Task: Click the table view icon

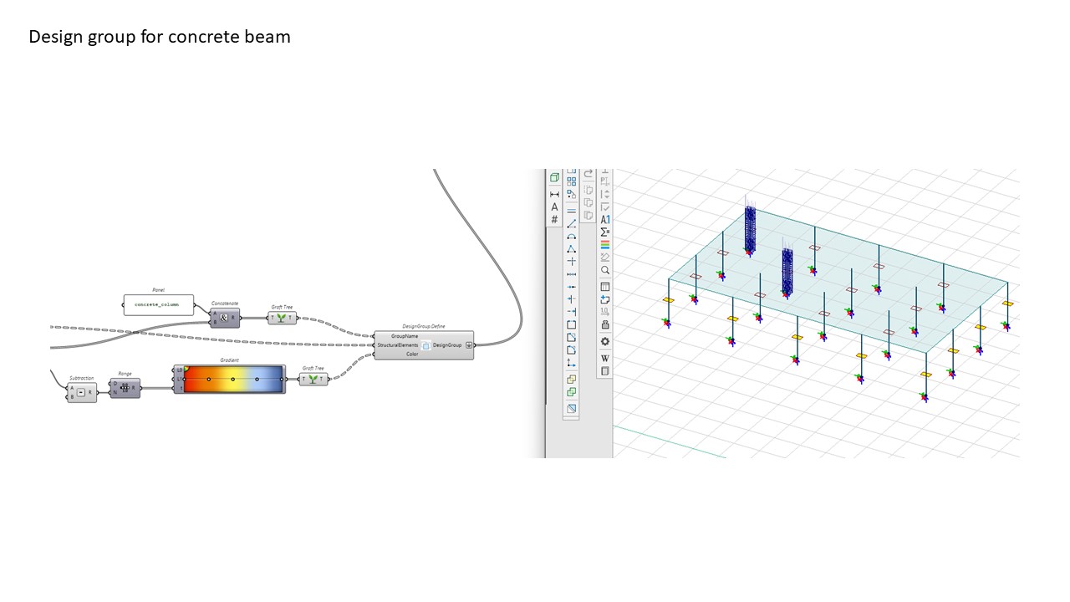Action: click(605, 286)
